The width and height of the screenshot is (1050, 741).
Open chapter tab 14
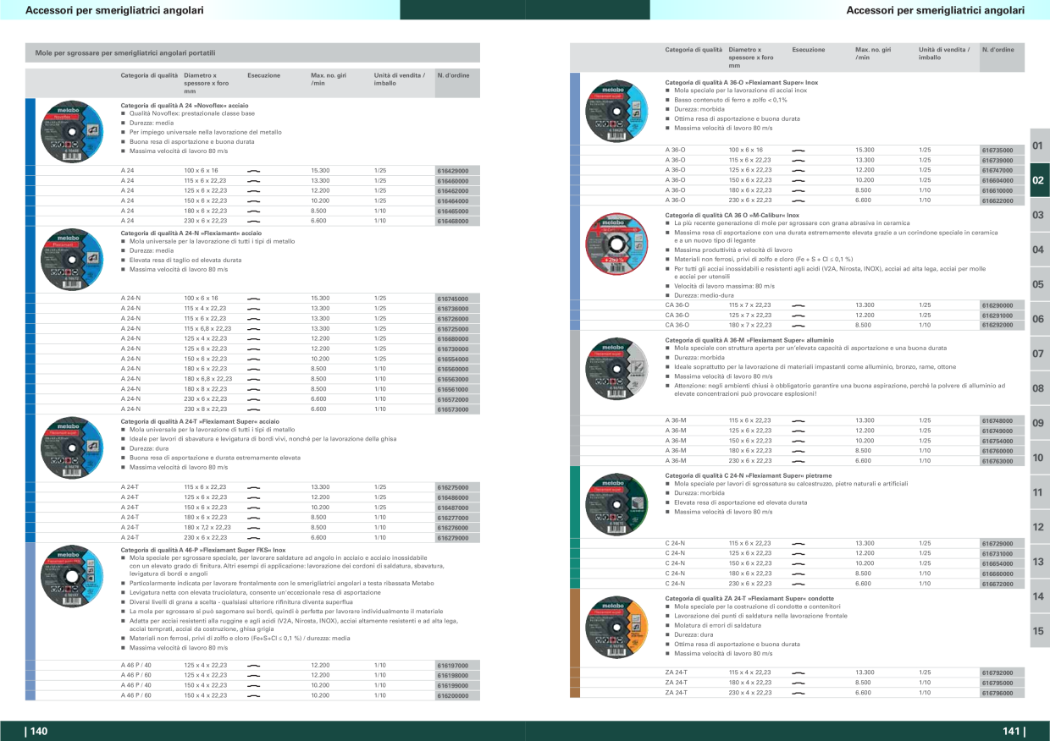(1039, 596)
